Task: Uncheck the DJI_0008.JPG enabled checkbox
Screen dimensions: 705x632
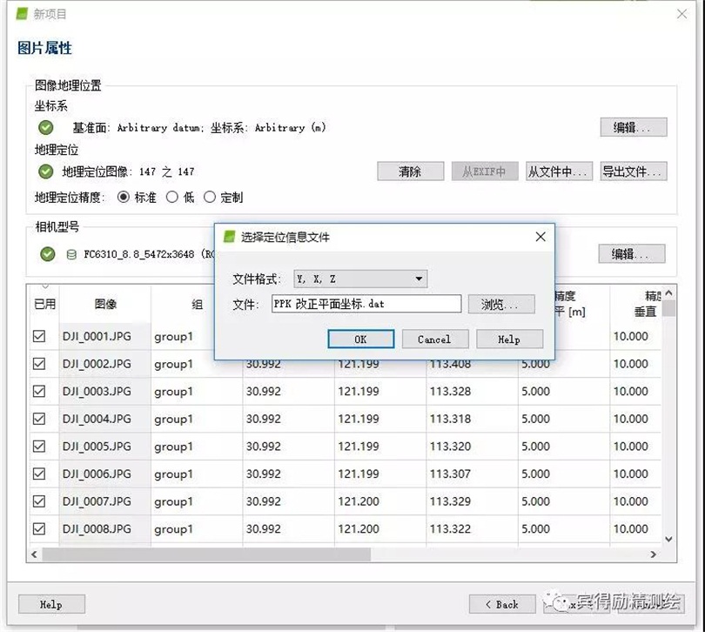Action: coord(39,529)
